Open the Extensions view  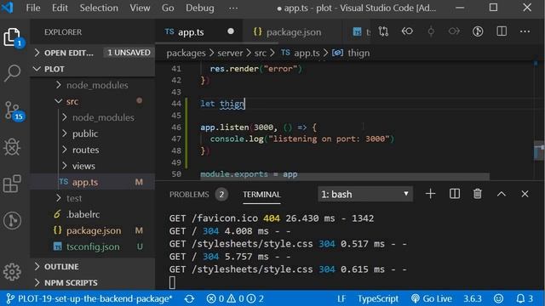click(x=13, y=184)
